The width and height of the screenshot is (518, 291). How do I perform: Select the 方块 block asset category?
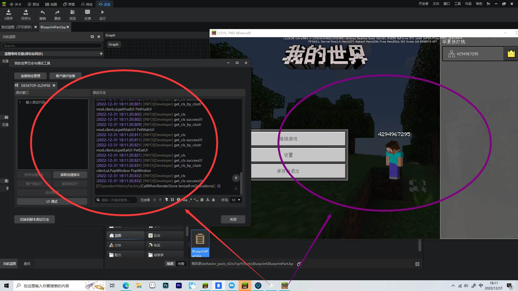[125, 245]
